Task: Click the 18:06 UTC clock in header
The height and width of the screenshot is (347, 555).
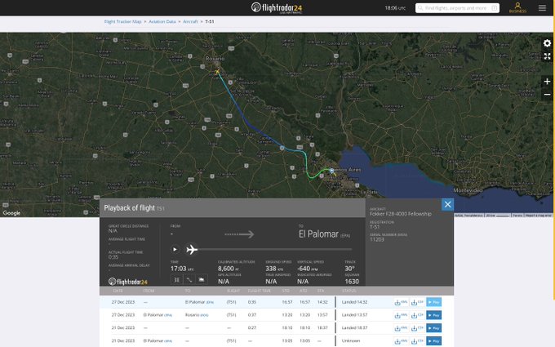Action: coord(395,8)
